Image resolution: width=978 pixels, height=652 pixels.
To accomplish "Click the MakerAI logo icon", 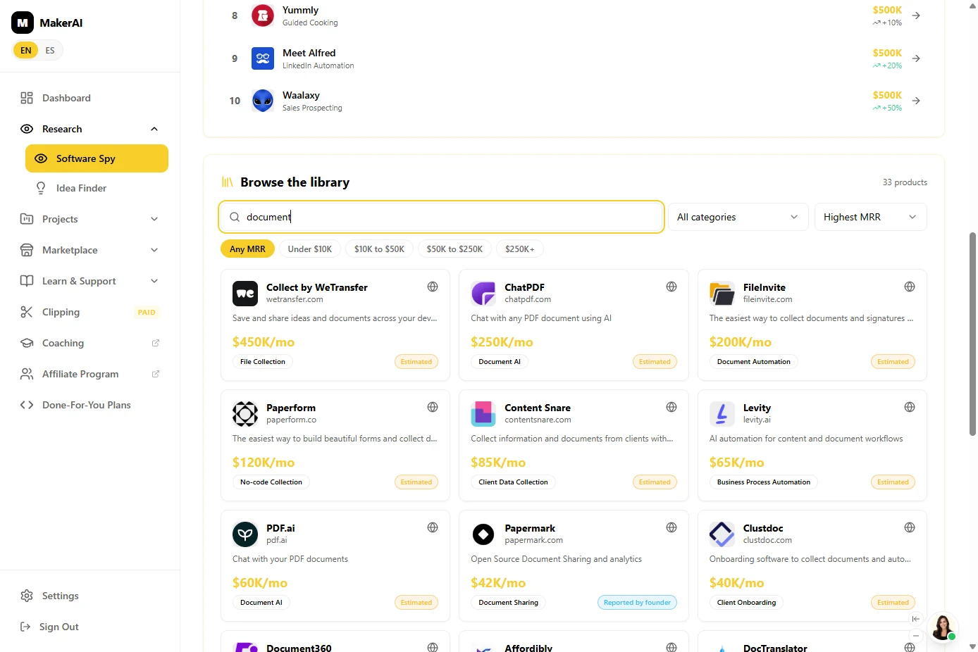I will tap(23, 23).
